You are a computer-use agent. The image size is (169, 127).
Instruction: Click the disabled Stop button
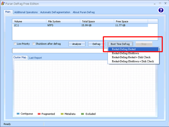(144, 44)
